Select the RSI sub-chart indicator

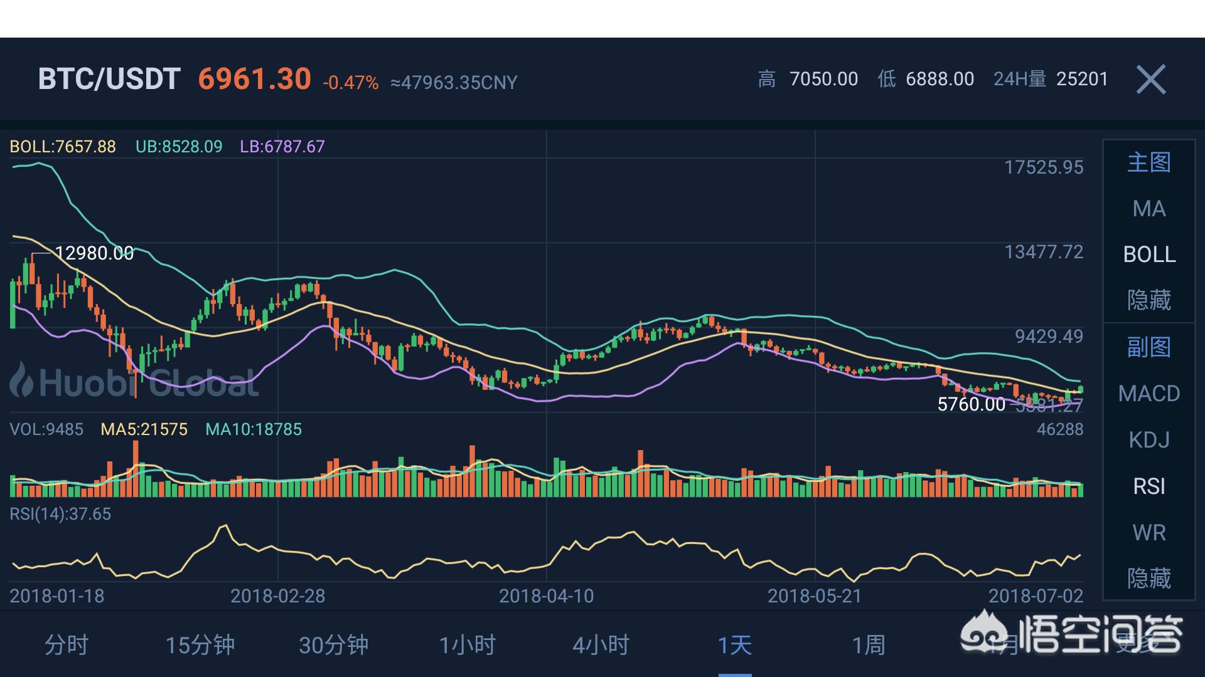(x=1149, y=486)
